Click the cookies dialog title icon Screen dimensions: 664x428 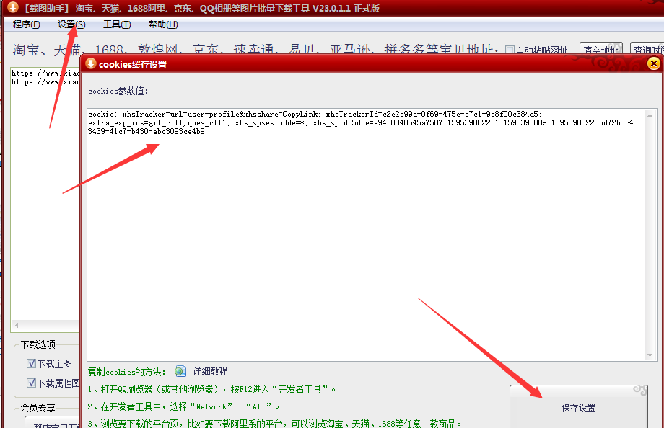(x=91, y=64)
